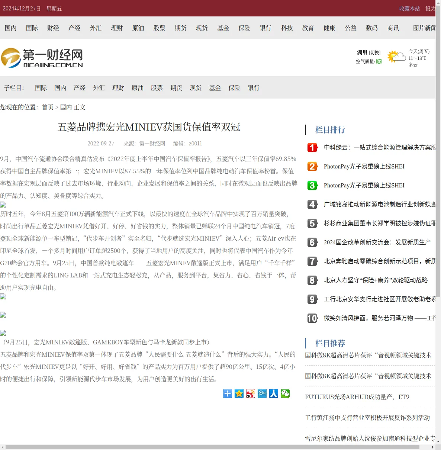Switch city with the 切换 link

pyautogui.click(x=375, y=53)
